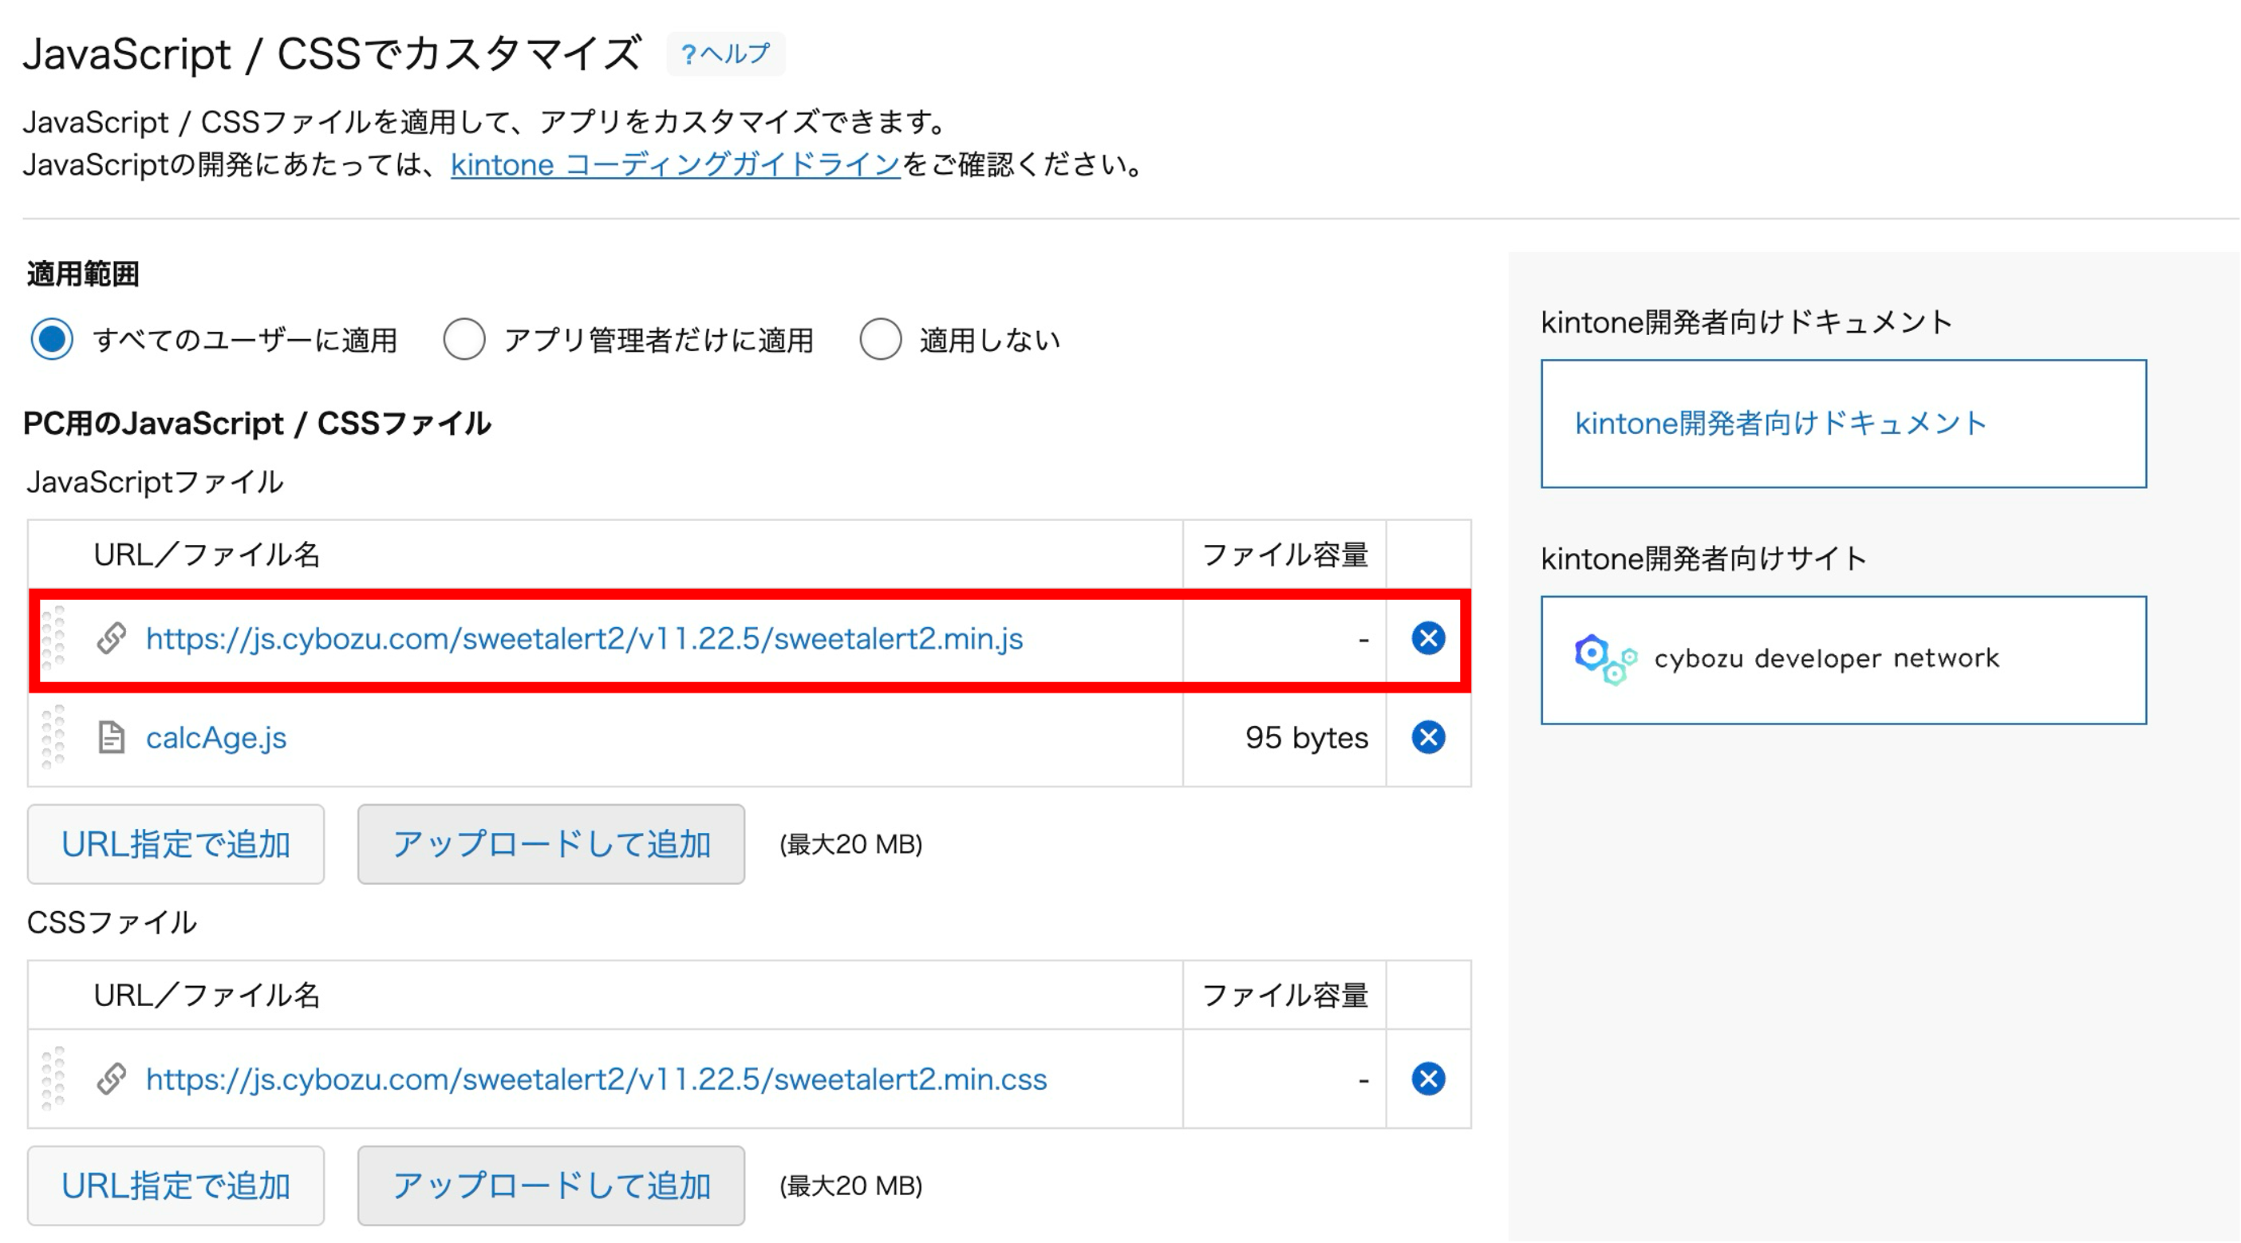The height and width of the screenshot is (1243, 2241).
Task: Grab drag handle of sweetalert2.min.css row
Action: (x=53, y=1079)
